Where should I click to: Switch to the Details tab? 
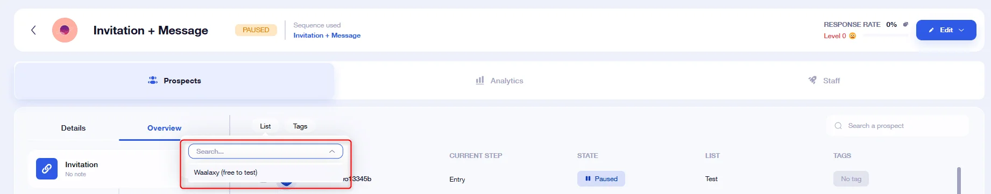(73, 128)
